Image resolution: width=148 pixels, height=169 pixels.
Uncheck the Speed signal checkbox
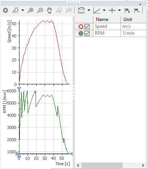[x=87, y=27]
